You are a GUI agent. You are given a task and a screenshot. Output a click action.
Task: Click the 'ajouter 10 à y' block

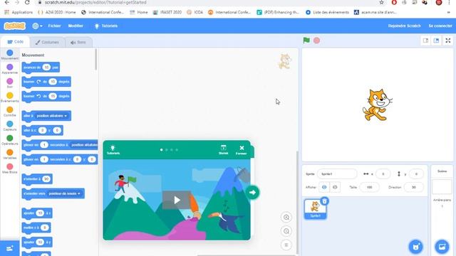(x=37, y=242)
